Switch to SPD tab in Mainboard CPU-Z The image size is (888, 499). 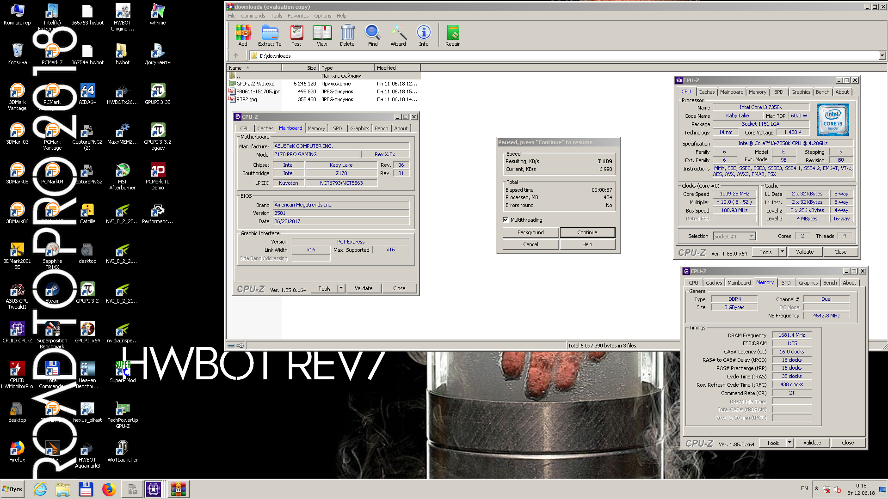coord(338,128)
